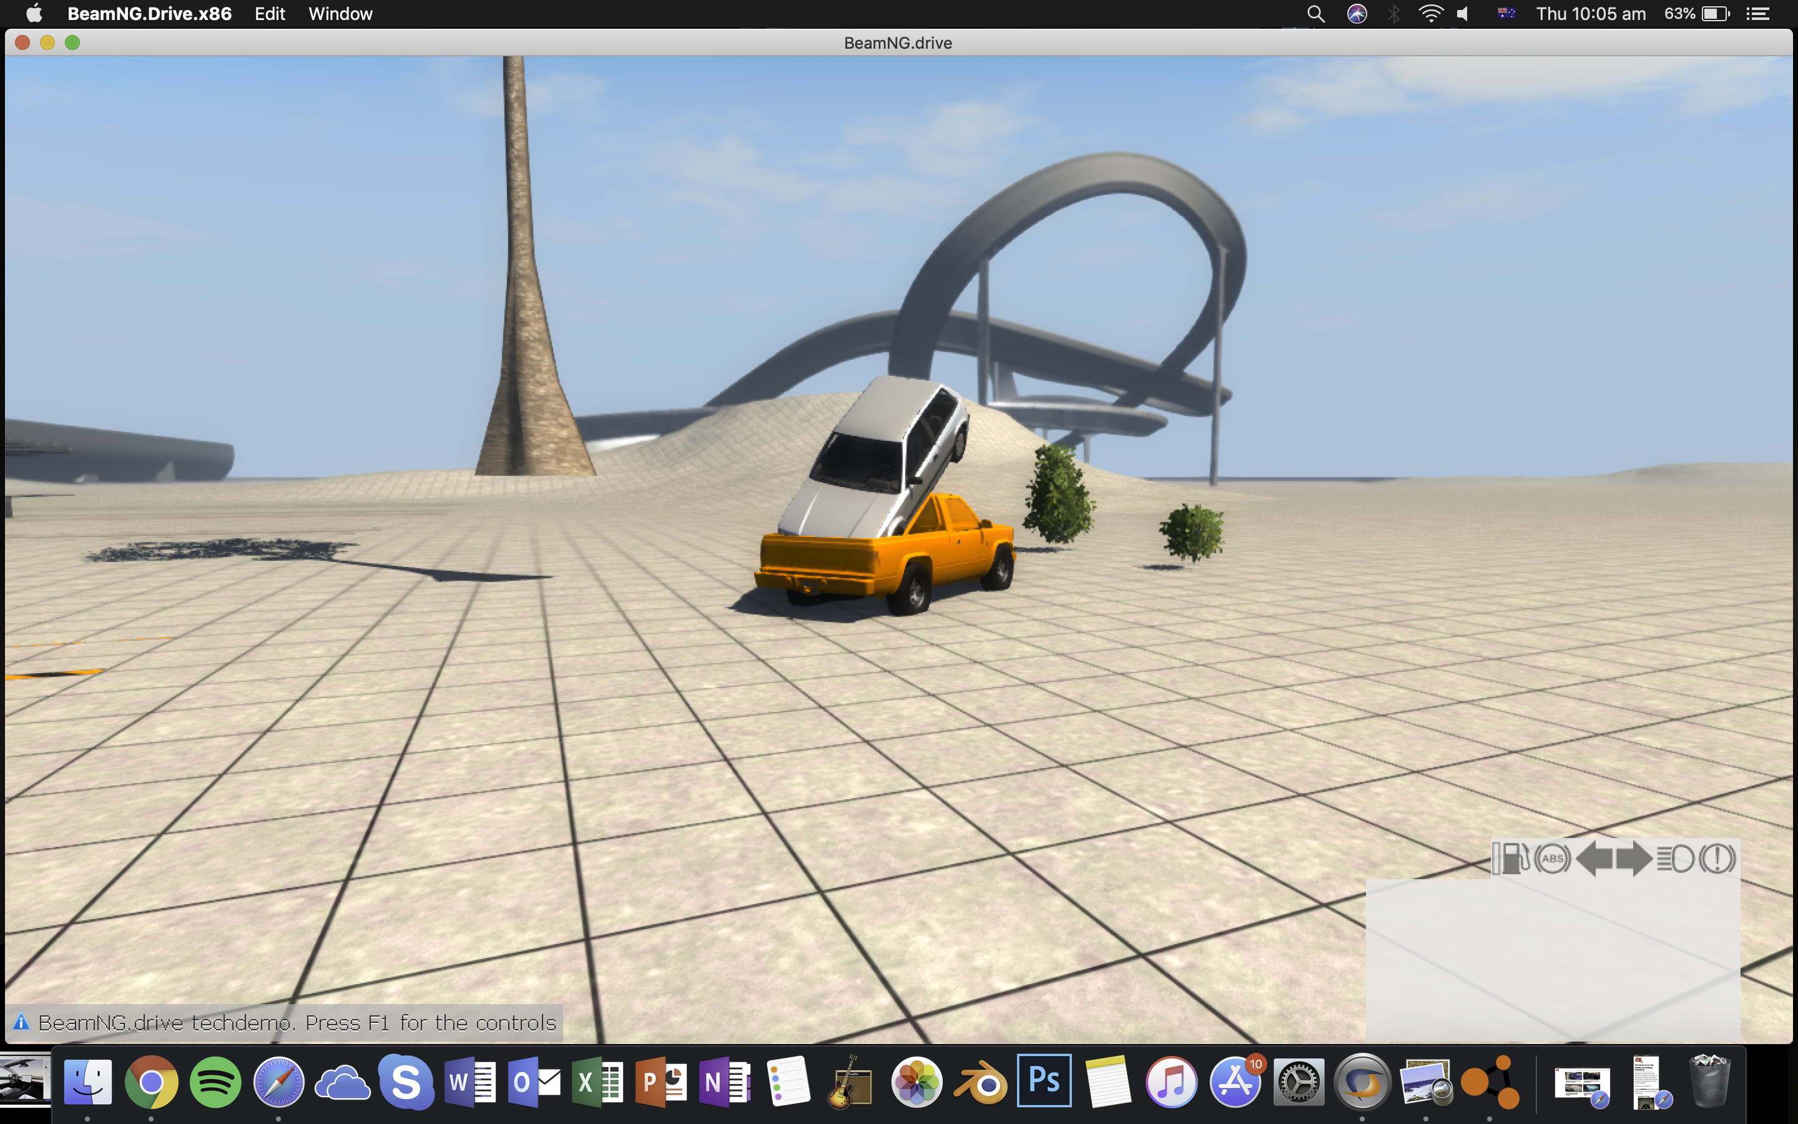Click the brake warning exclamation indicator

pyautogui.click(x=1716, y=859)
